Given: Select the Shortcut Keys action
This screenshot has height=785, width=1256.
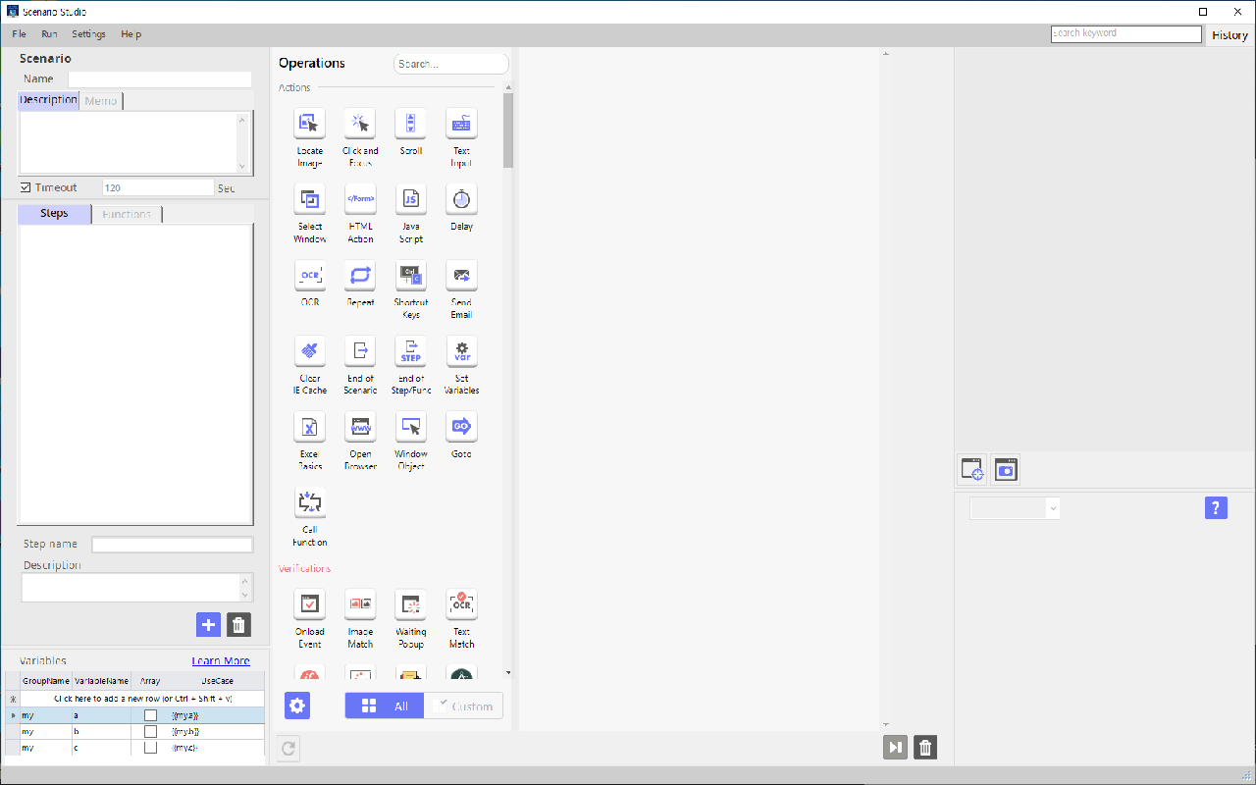Looking at the screenshot, I should coord(410,276).
